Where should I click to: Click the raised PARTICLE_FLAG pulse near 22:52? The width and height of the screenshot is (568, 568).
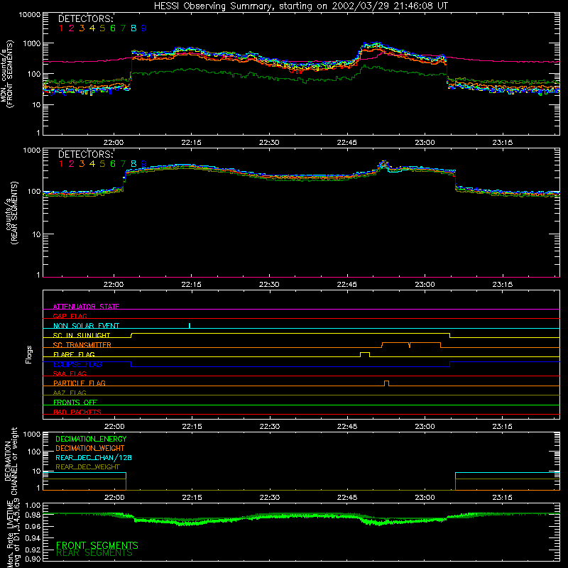click(x=386, y=383)
